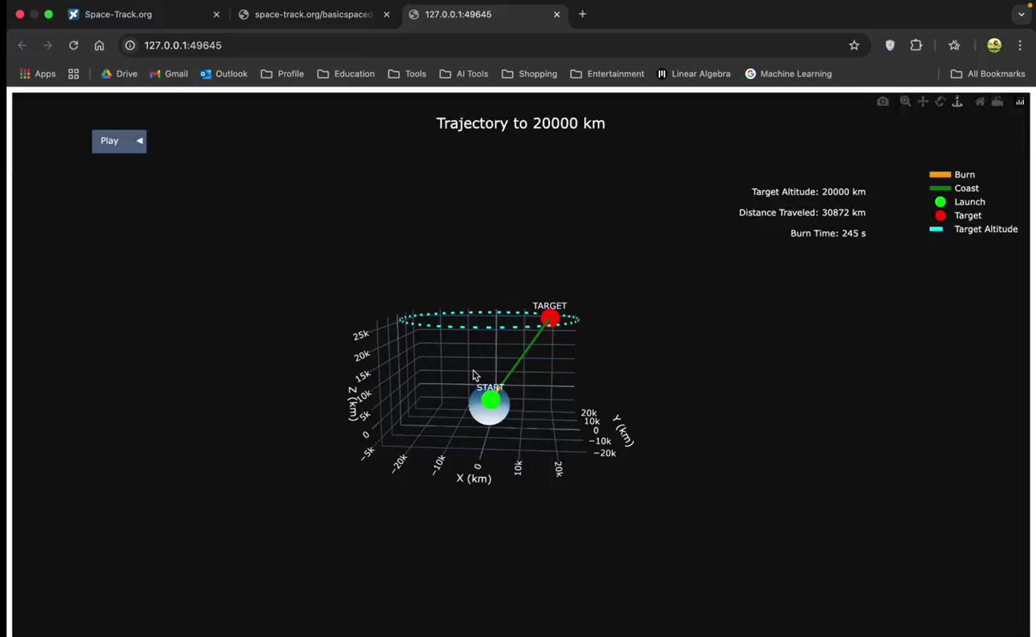
Task: Go back to previous page
Action: [23, 45]
